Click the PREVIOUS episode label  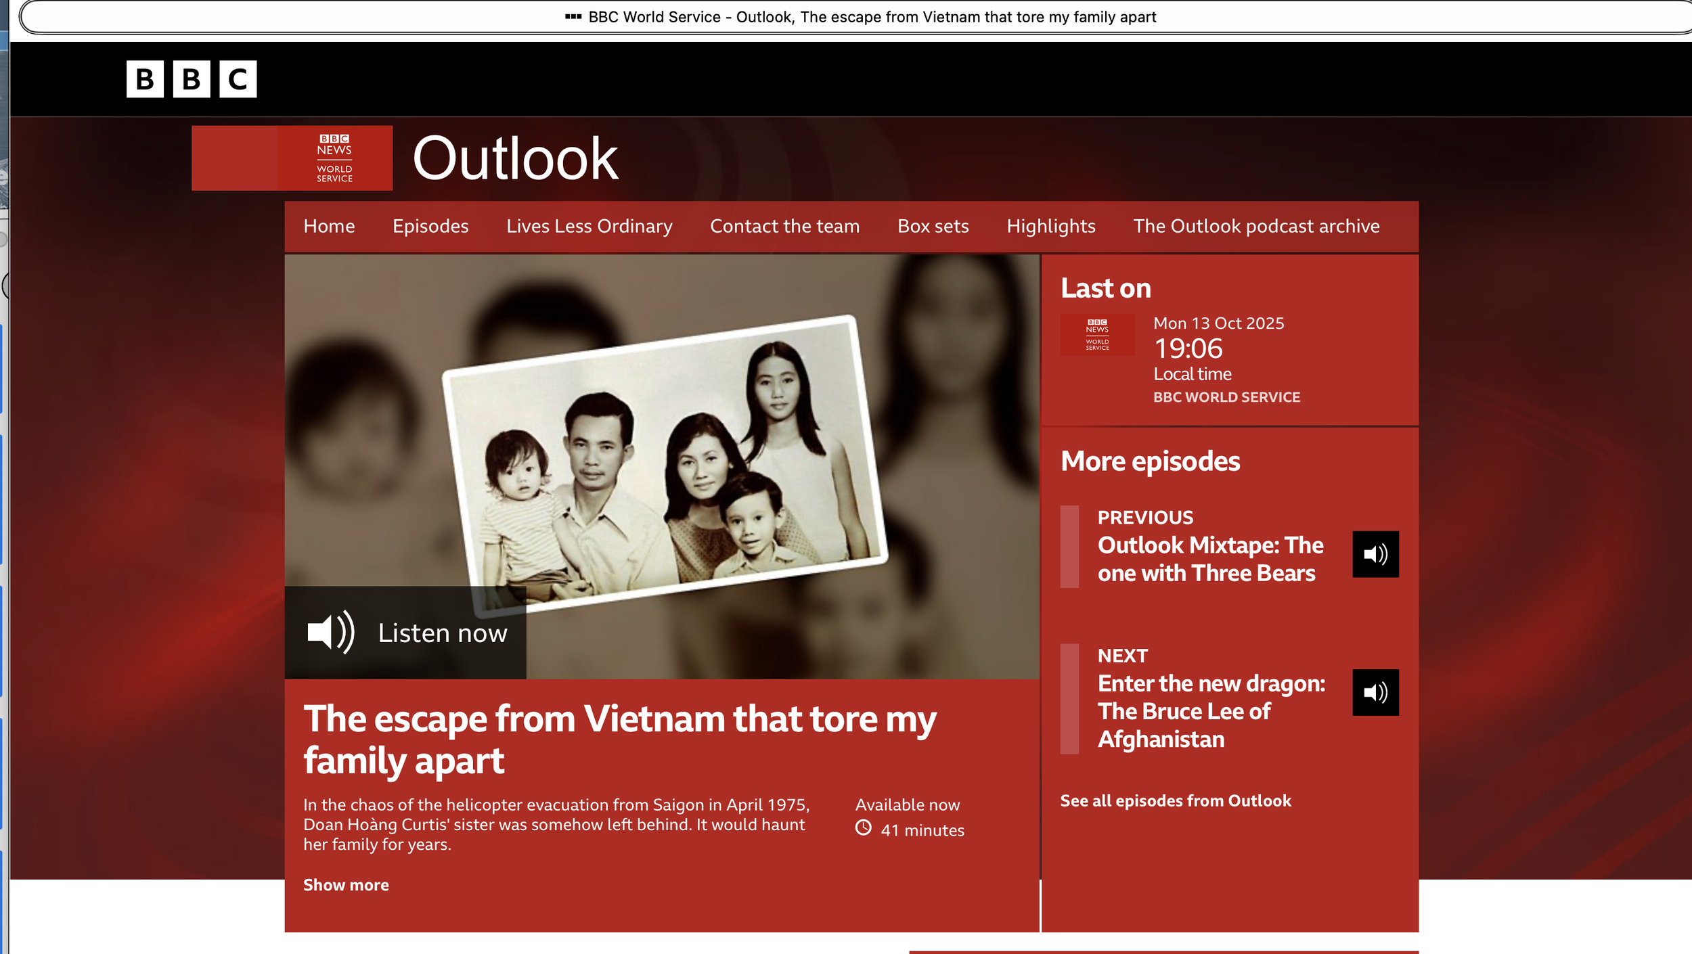click(1145, 518)
